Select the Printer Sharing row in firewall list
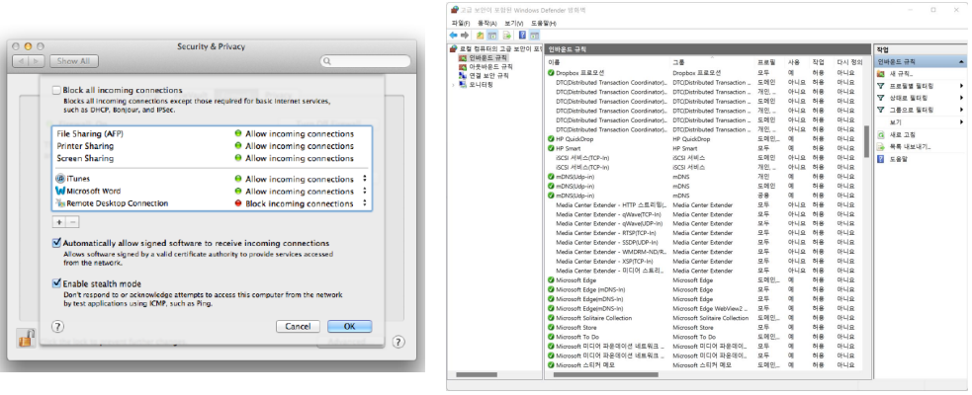 (212, 146)
